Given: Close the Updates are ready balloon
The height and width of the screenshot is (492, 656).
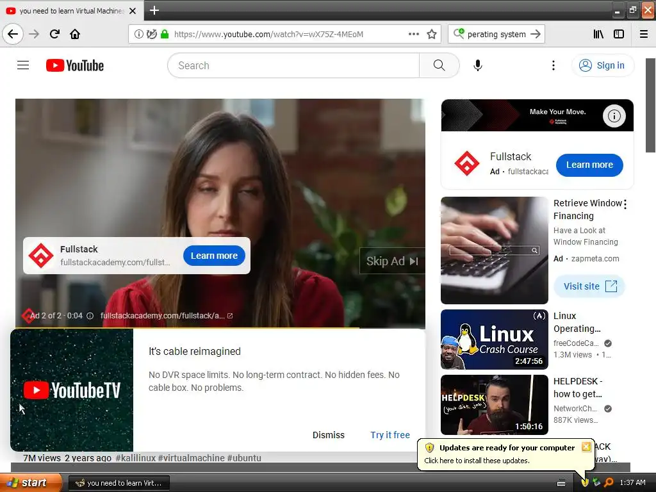Looking at the screenshot, I should tap(586, 447).
